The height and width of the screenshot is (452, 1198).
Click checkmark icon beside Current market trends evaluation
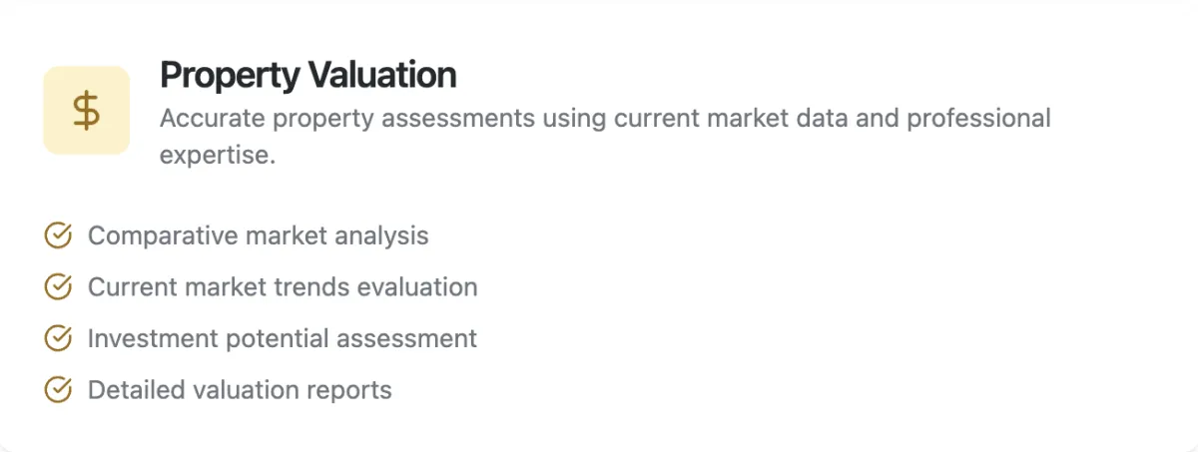pos(59,287)
